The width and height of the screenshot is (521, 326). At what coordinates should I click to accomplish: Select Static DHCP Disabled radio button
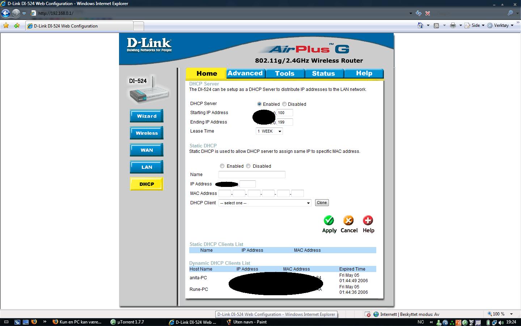click(x=248, y=166)
